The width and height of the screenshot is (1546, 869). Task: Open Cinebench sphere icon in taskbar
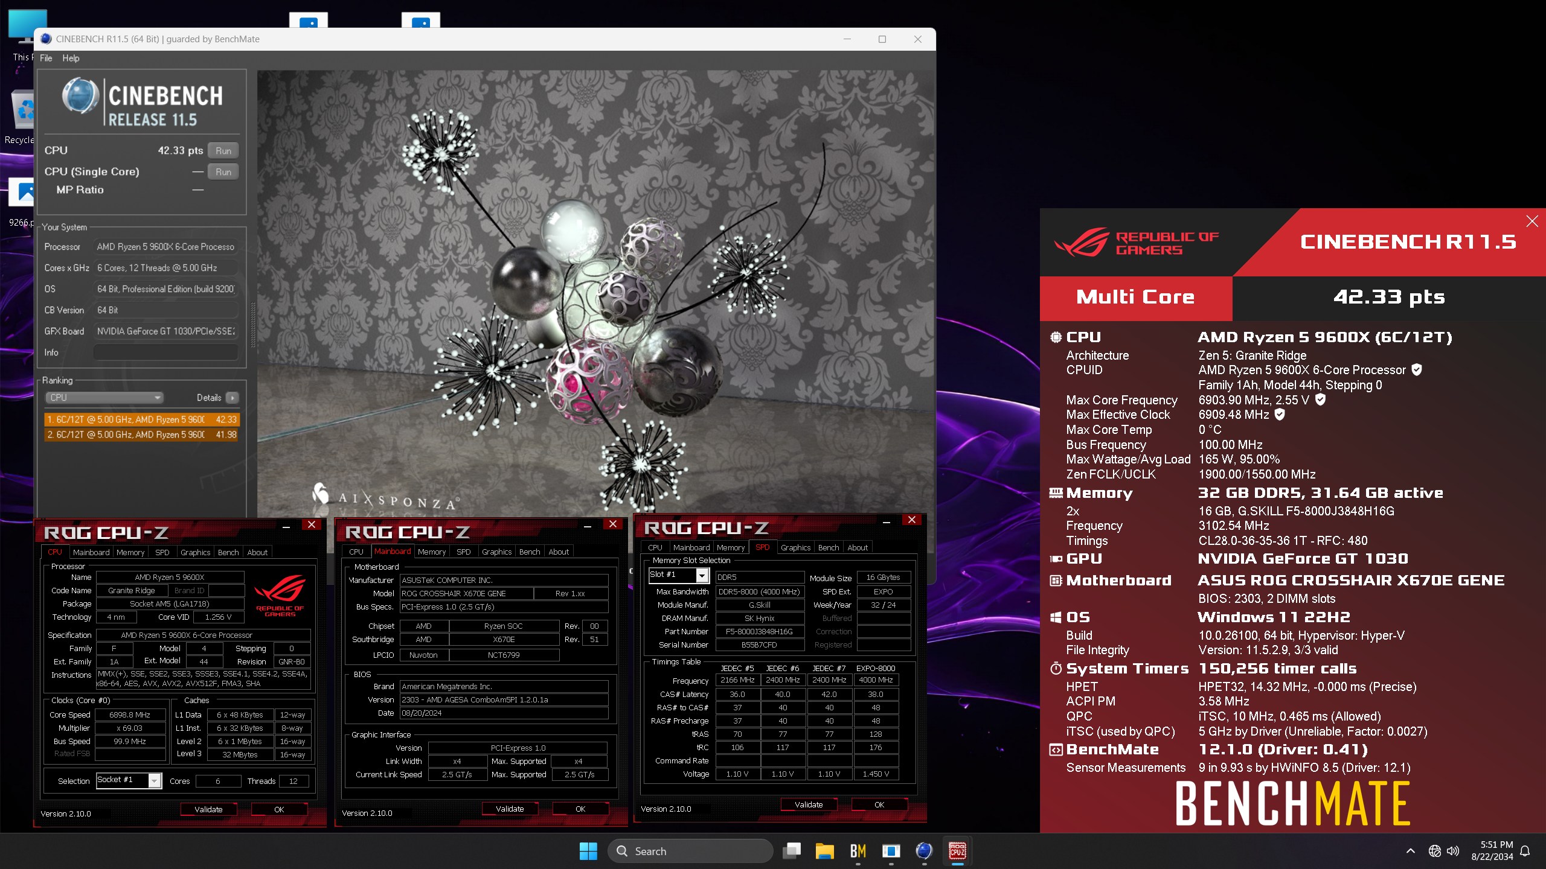[x=924, y=851]
